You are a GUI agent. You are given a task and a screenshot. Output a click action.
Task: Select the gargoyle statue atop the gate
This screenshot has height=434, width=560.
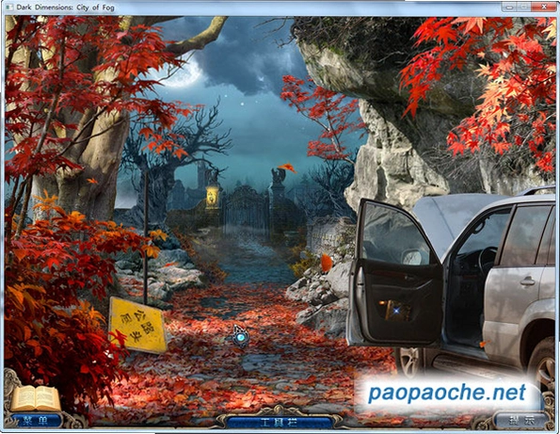pyautogui.click(x=277, y=176)
